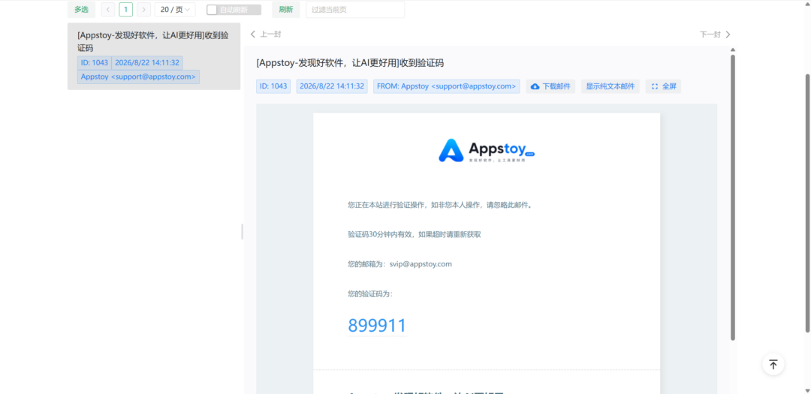Click date tag 2026/8/22 in mail list
Image resolution: width=811 pixels, height=394 pixels.
coord(147,62)
